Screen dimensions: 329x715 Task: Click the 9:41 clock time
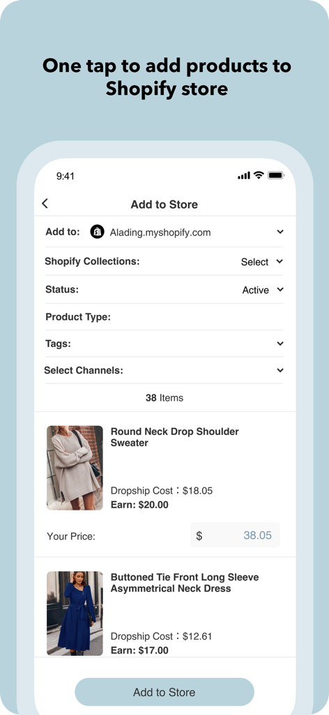click(x=66, y=176)
